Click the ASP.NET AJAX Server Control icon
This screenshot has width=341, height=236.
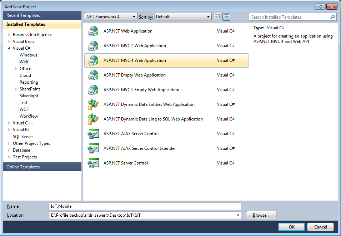(93, 134)
